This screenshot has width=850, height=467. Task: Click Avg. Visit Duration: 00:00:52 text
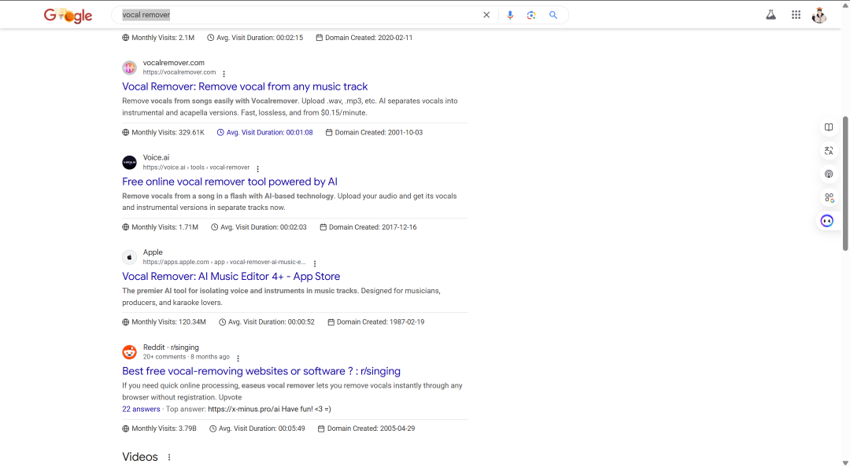point(271,322)
